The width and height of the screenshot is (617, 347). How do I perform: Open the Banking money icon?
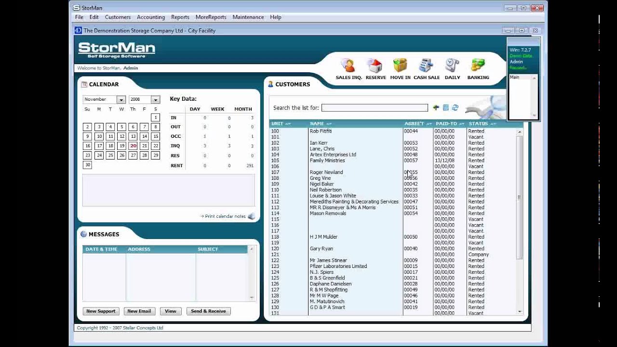[x=478, y=66]
